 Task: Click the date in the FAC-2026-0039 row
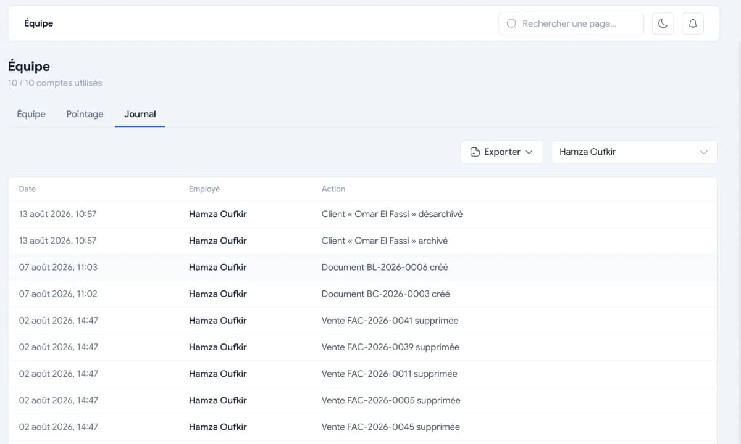click(x=59, y=347)
